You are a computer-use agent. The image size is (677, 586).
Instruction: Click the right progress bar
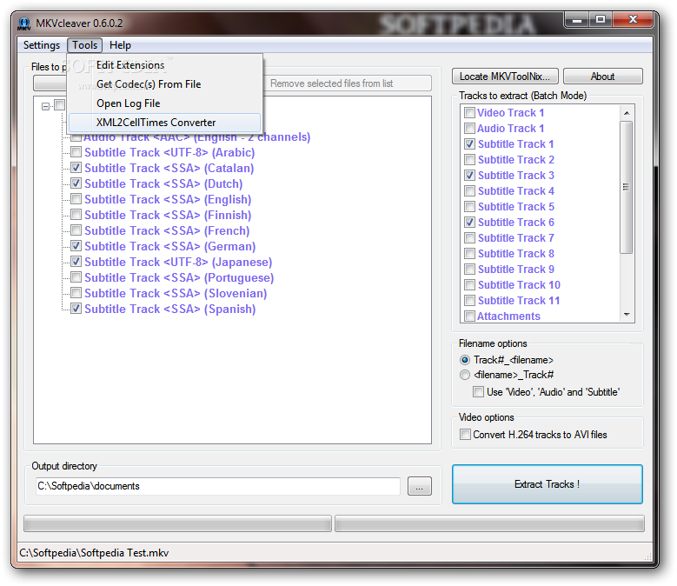pos(489,523)
